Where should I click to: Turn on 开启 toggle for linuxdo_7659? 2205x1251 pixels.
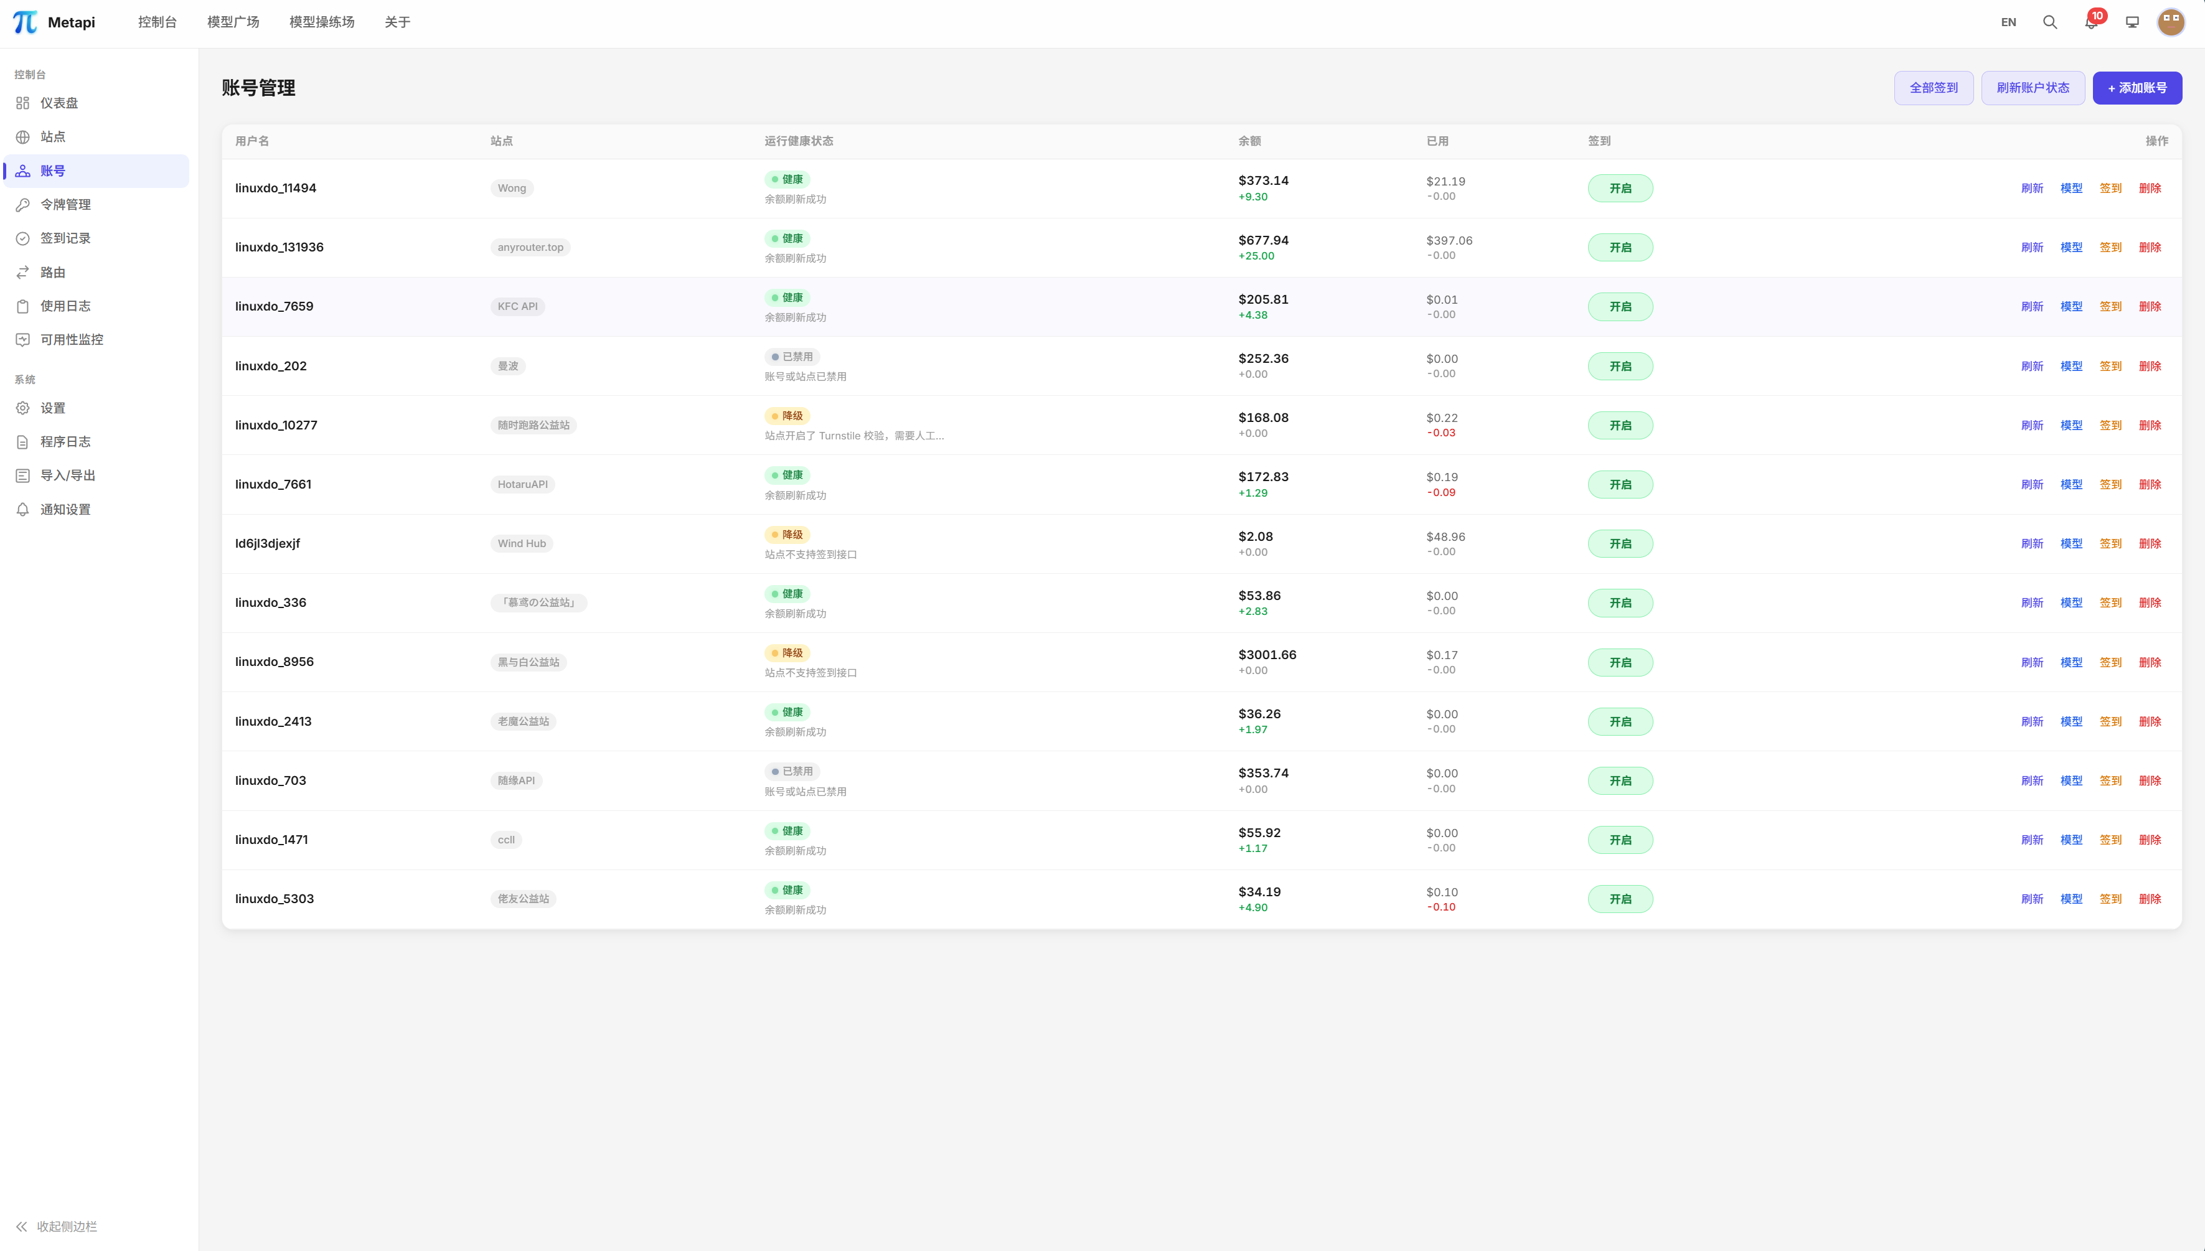tap(1620, 306)
